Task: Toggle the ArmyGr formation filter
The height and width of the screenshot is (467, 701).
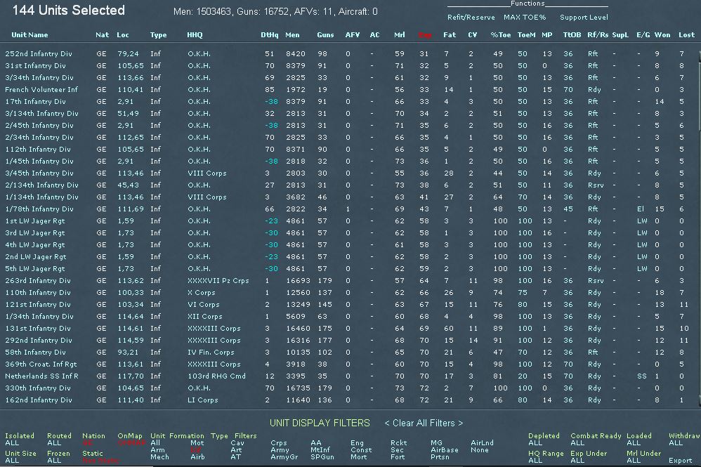Action: pos(284,456)
